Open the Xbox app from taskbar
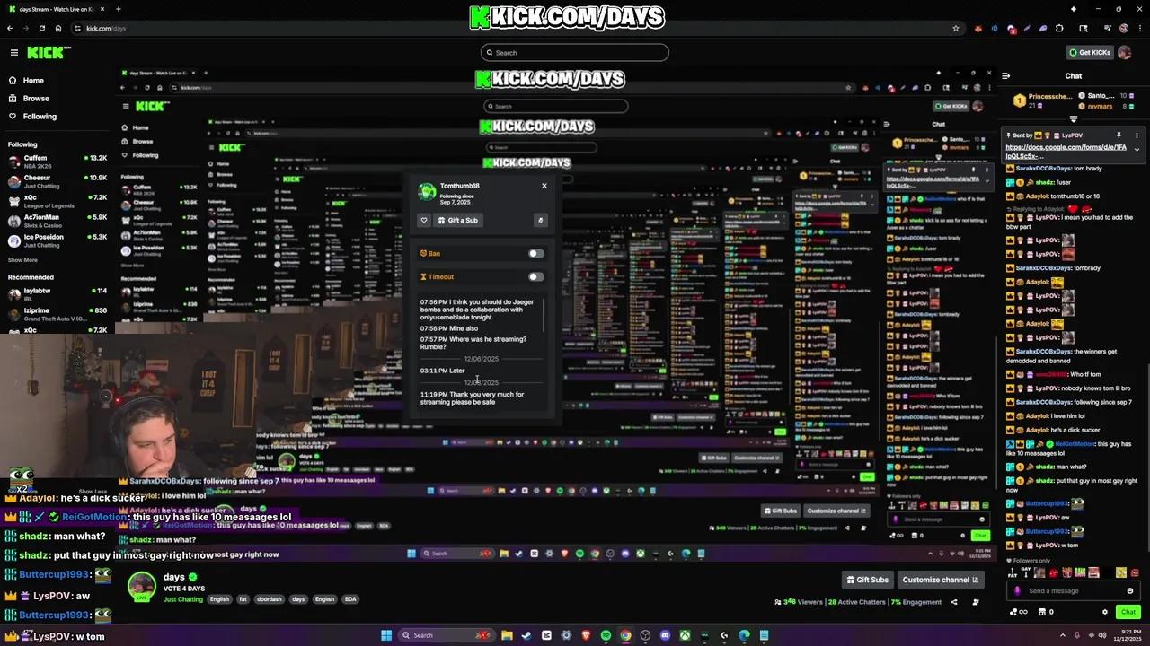 (685, 635)
